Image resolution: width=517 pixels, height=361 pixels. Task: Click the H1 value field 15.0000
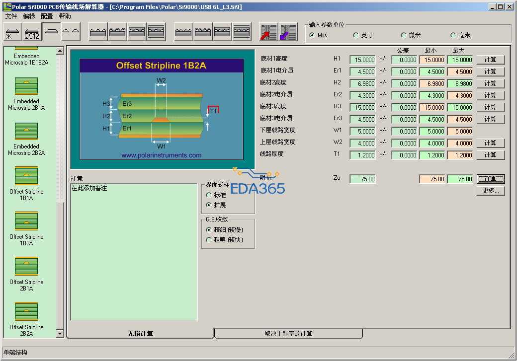tap(362, 60)
